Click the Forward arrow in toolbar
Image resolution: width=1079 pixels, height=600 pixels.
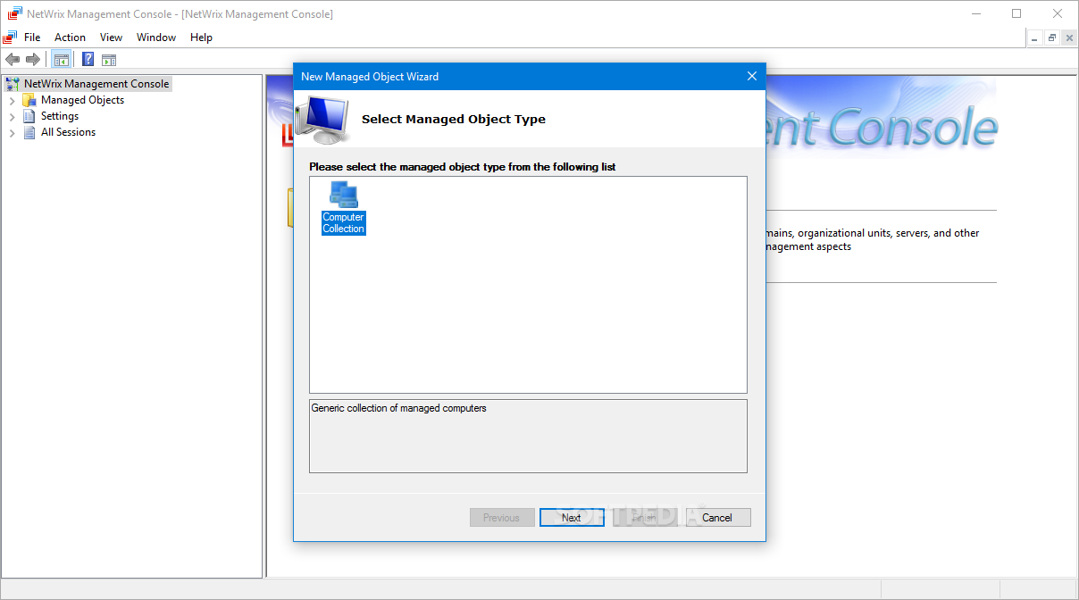[x=33, y=60]
